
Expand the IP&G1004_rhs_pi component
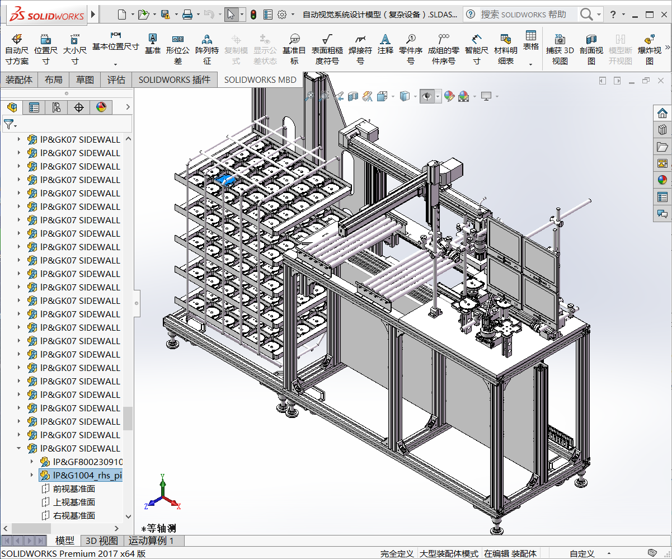coord(32,475)
